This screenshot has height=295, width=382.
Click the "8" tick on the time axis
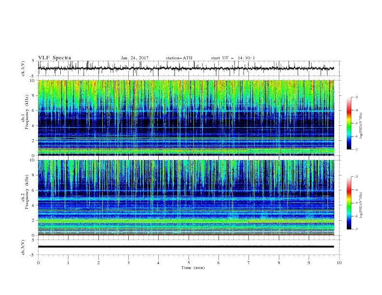(x=279, y=263)
